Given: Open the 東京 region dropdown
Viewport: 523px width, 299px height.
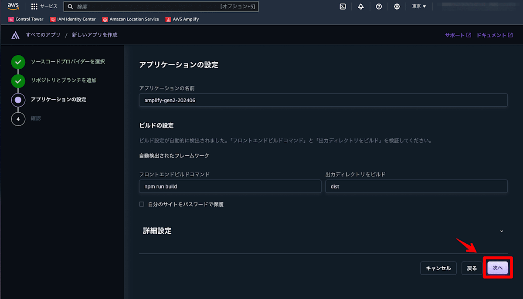Looking at the screenshot, I should click(x=419, y=7).
